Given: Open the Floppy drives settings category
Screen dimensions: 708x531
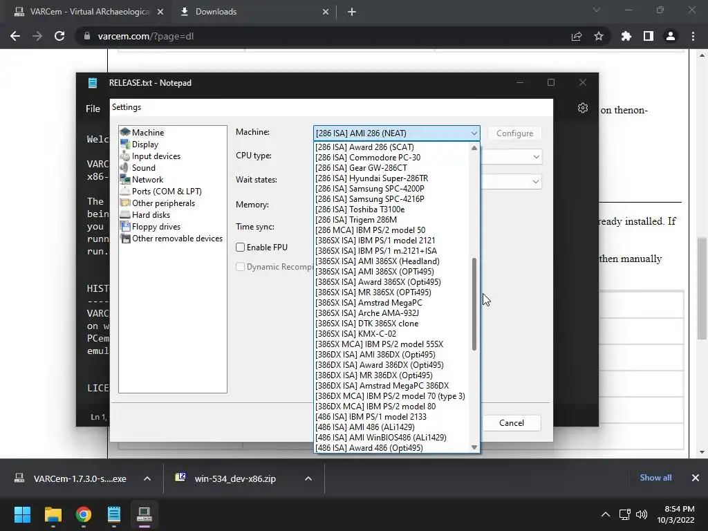Looking at the screenshot, I should click(x=156, y=227).
